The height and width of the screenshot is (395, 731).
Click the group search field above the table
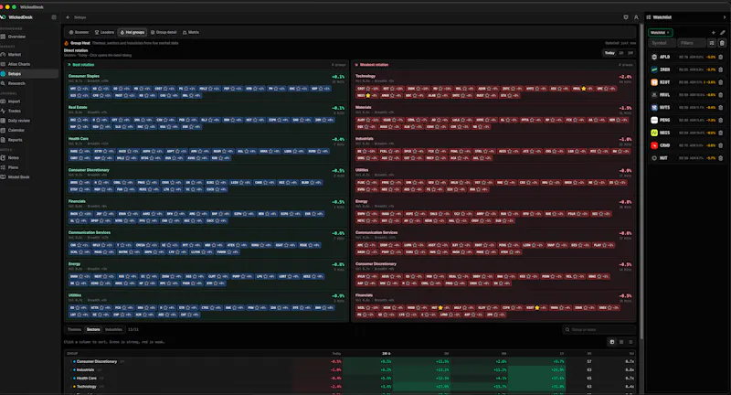[x=599, y=329]
